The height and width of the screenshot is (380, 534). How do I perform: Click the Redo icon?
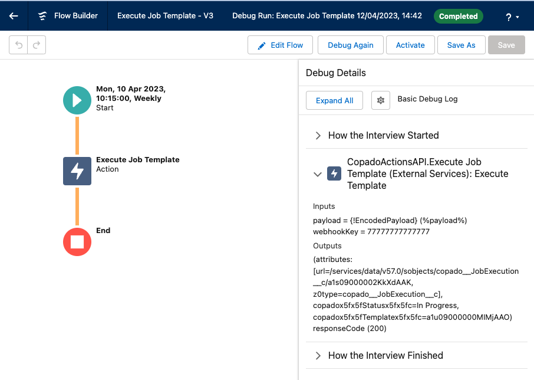click(x=36, y=45)
